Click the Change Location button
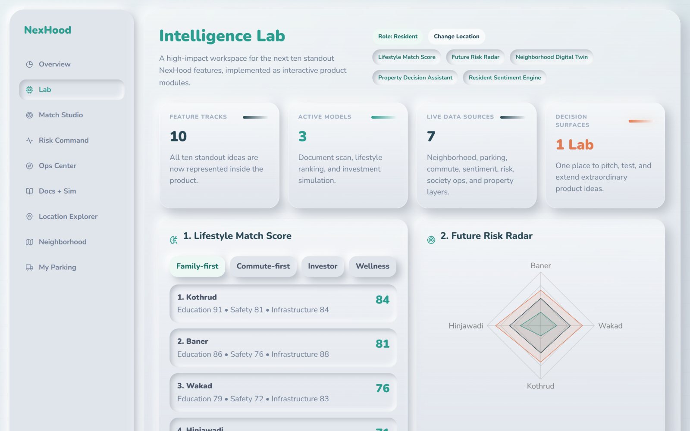This screenshot has width=690, height=431. point(457,37)
